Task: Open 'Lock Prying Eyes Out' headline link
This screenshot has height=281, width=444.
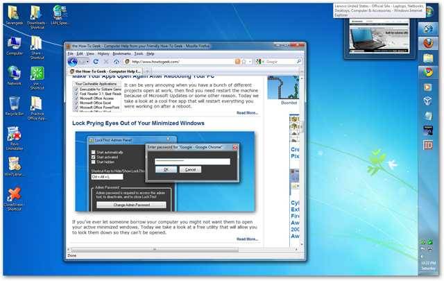Action: pos(138,124)
